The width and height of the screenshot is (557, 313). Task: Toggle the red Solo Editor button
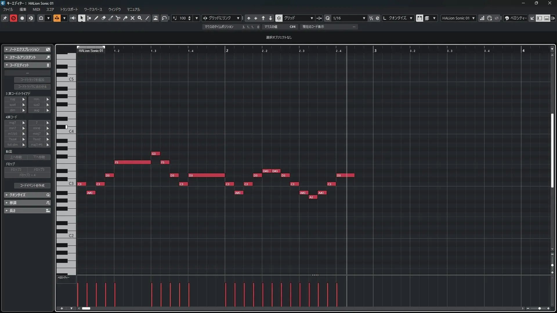(13, 18)
